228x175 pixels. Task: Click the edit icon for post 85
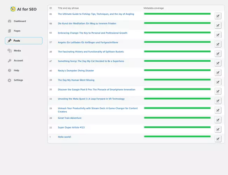[218, 16]
